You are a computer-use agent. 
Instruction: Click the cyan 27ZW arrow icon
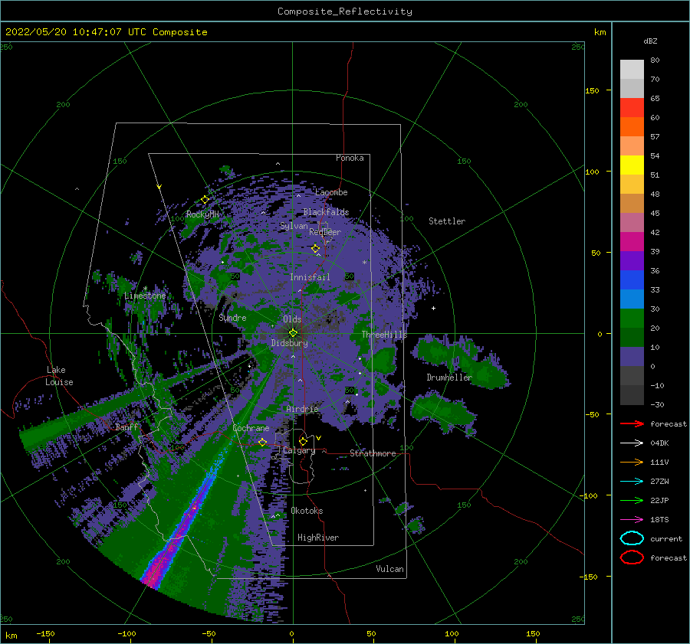pyautogui.click(x=632, y=482)
